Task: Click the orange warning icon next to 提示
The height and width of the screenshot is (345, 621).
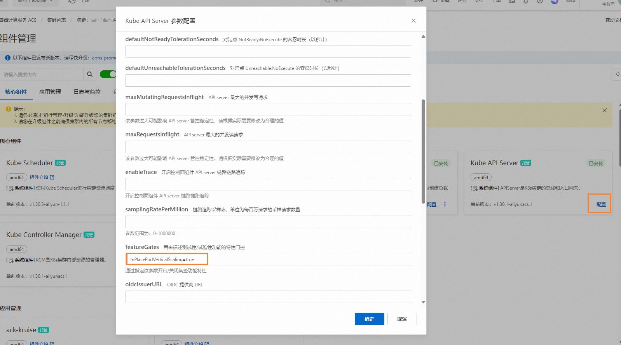Action: tap(8, 109)
